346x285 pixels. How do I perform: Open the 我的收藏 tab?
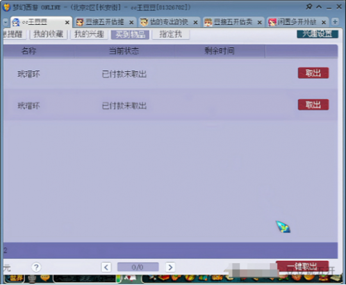[48, 34]
